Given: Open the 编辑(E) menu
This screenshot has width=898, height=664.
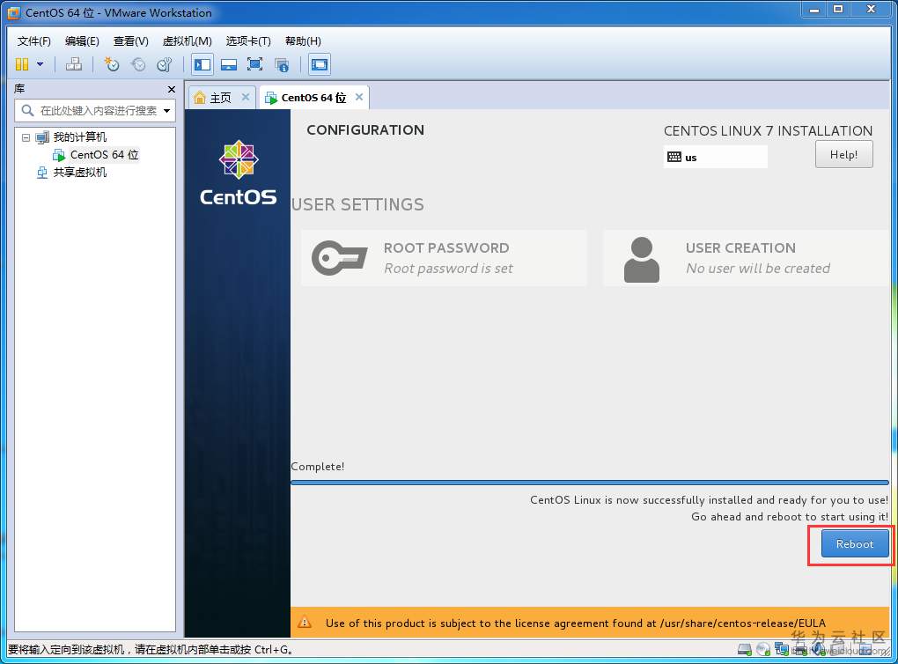Looking at the screenshot, I should pyautogui.click(x=82, y=41).
